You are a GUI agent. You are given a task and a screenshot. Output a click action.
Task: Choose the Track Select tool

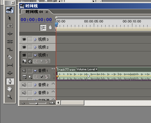point(10,26)
